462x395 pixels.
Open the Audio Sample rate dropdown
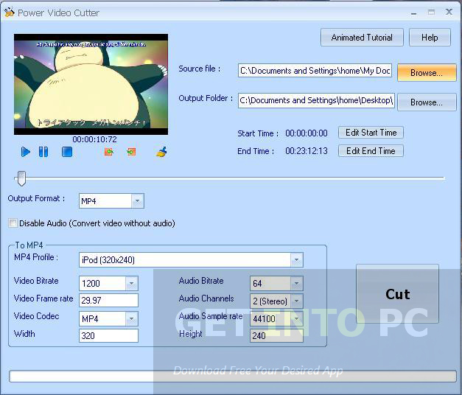(297, 319)
